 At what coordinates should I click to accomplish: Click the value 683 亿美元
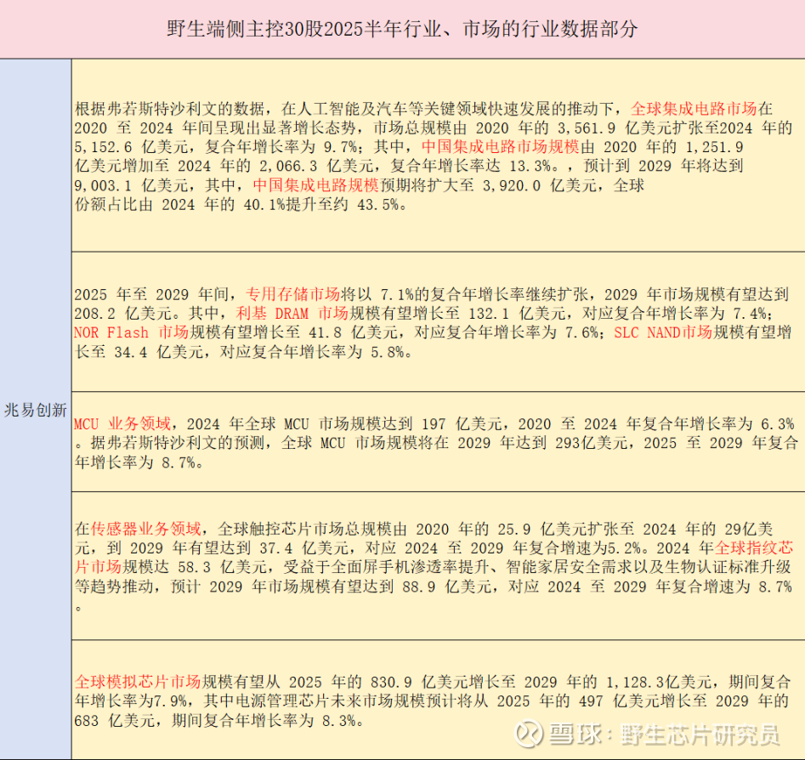coord(115,720)
